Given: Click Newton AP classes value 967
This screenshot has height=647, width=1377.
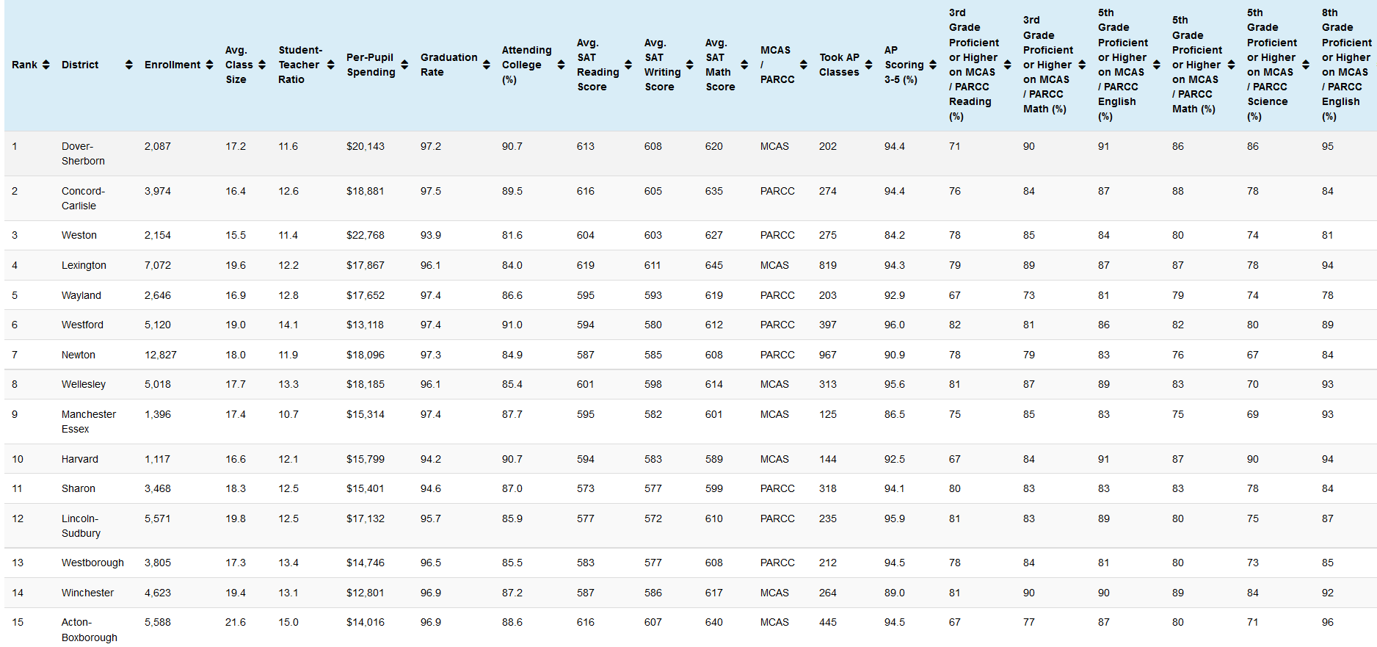Looking at the screenshot, I should (x=828, y=355).
